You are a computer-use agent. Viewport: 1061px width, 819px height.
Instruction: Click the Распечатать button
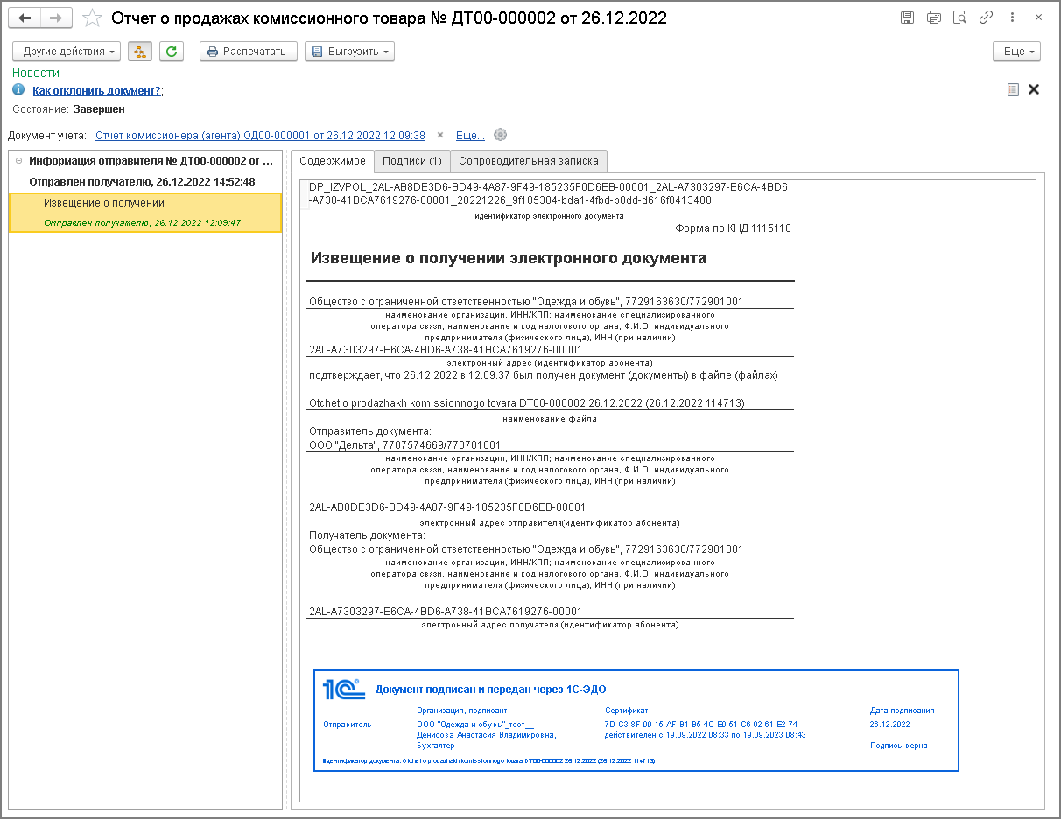click(249, 52)
